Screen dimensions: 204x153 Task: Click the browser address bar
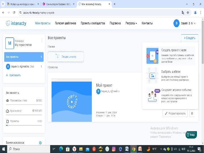pos(100,12)
